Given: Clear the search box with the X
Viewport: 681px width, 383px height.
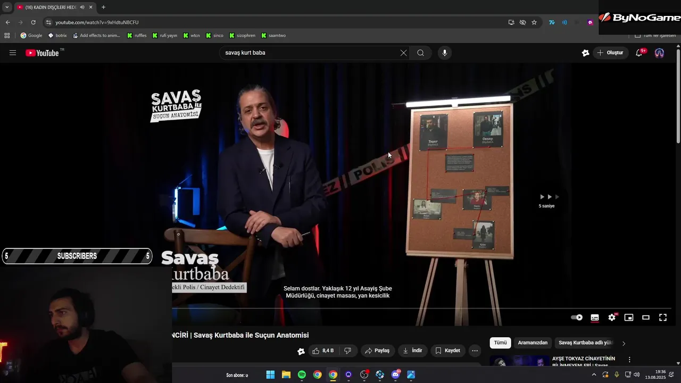Looking at the screenshot, I should click(x=403, y=53).
